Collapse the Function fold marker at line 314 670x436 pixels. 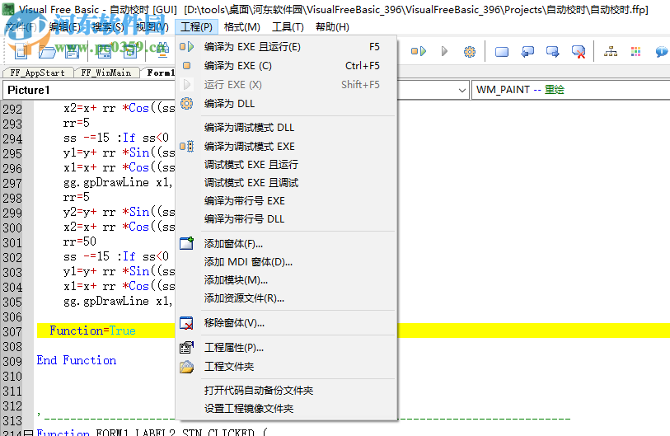28,433
